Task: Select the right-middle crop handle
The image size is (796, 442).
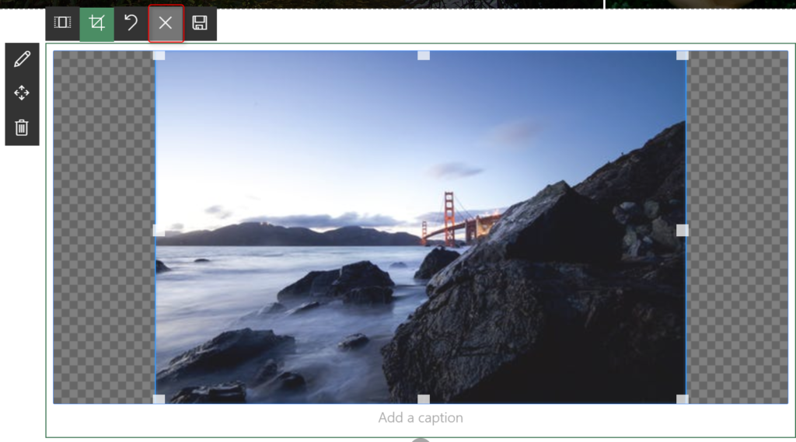Action: click(683, 231)
